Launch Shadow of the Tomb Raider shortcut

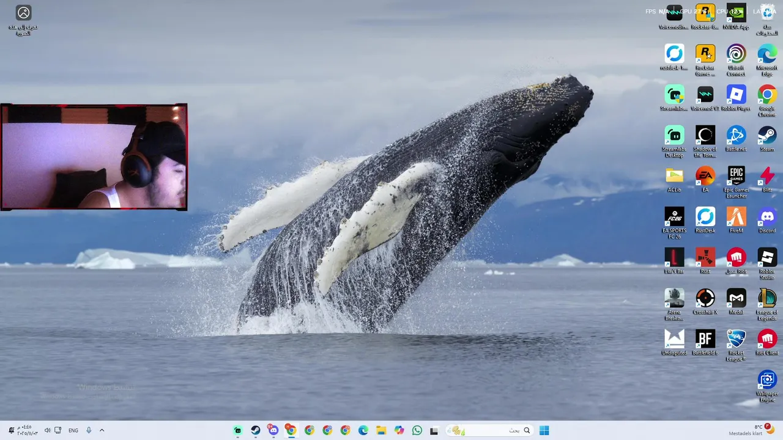(705, 142)
